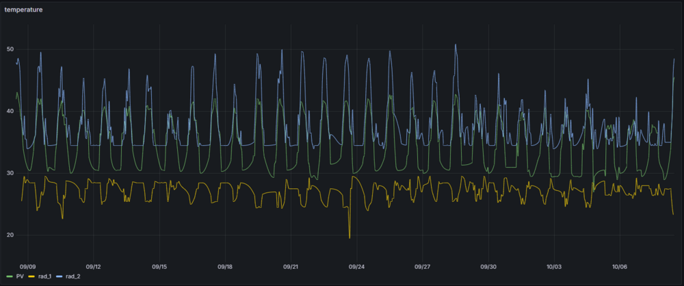The image size is (684, 286).
Task: Click the 09/27 x-axis date label
Action: [422, 267]
